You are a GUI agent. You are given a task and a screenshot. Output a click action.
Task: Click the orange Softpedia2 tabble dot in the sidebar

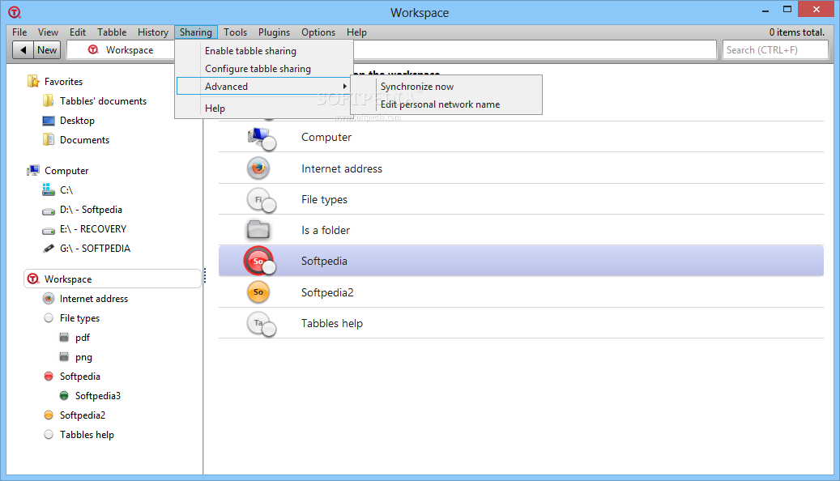click(x=49, y=415)
